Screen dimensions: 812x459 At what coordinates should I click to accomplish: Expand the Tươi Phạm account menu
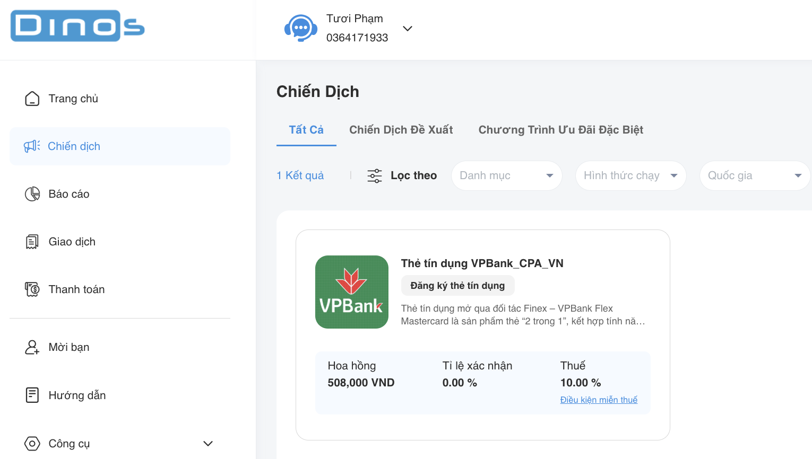pyautogui.click(x=407, y=29)
